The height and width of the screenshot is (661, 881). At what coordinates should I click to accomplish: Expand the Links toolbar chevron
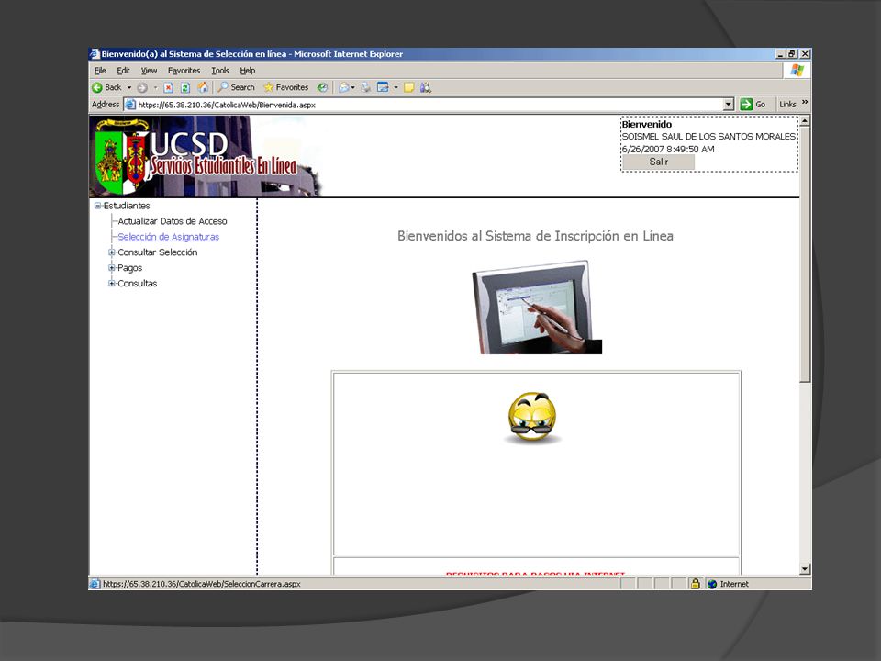tap(805, 102)
